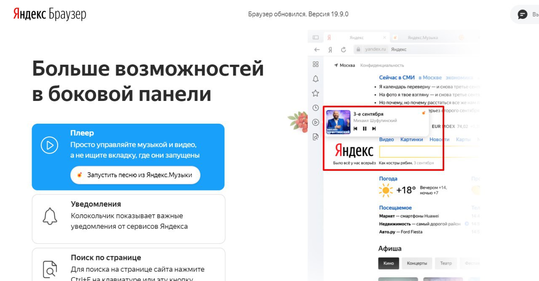Image resolution: width=539 pixels, height=281 pixels.
Task: Click the lock icon before yandex.ru
Action: 358,49
